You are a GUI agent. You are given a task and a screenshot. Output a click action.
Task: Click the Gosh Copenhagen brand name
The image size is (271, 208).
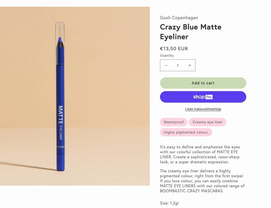click(x=179, y=18)
